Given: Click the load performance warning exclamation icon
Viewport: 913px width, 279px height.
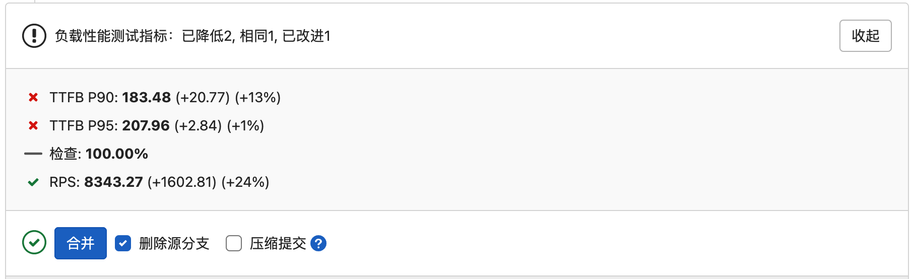Looking at the screenshot, I should pyautogui.click(x=34, y=36).
